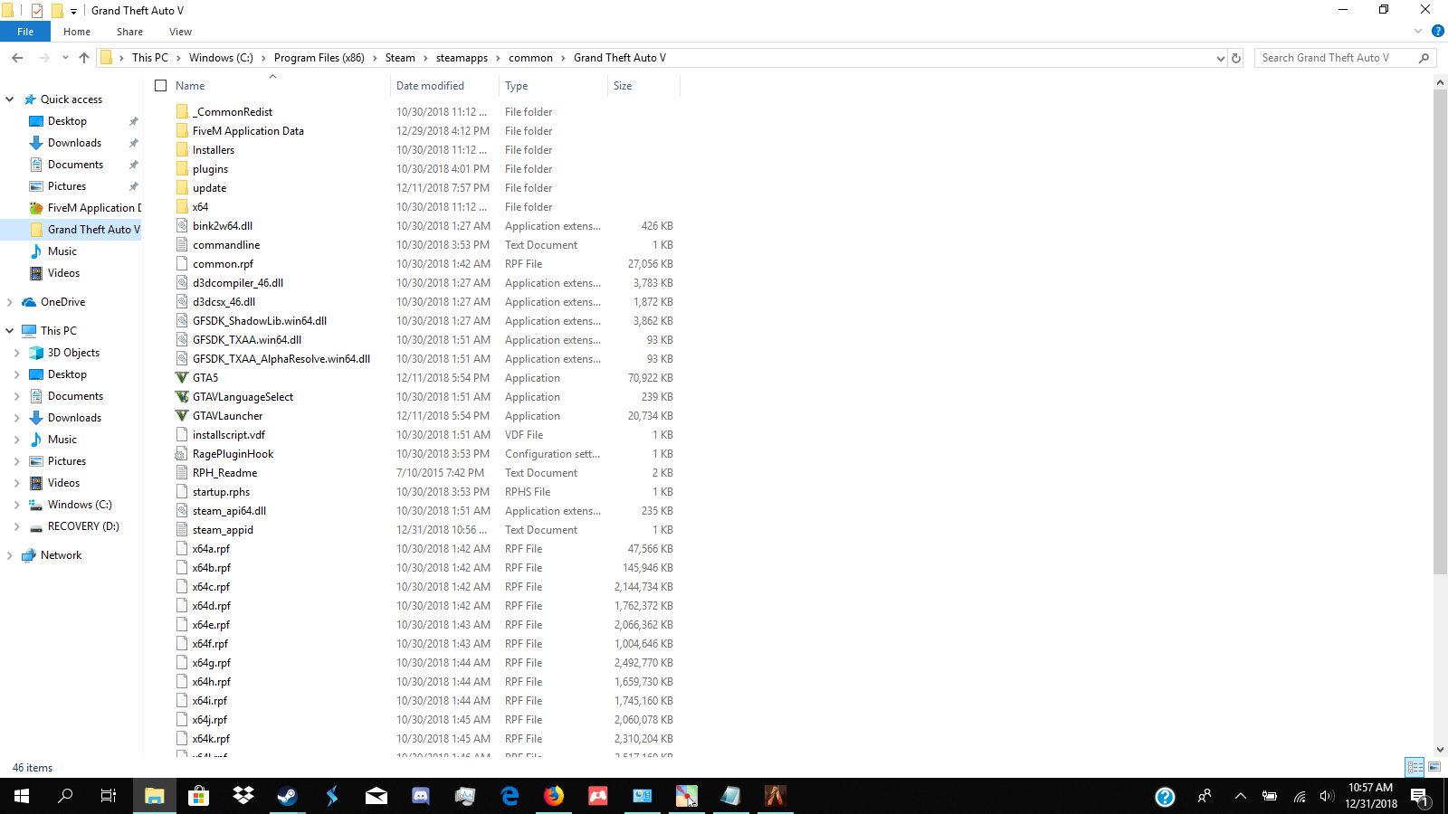Show hidden system tray icons
1448x814 pixels.
tap(1241, 796)
